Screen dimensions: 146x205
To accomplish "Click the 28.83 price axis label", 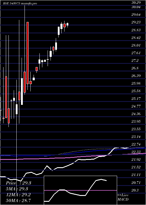I will [x=136, y=30].
